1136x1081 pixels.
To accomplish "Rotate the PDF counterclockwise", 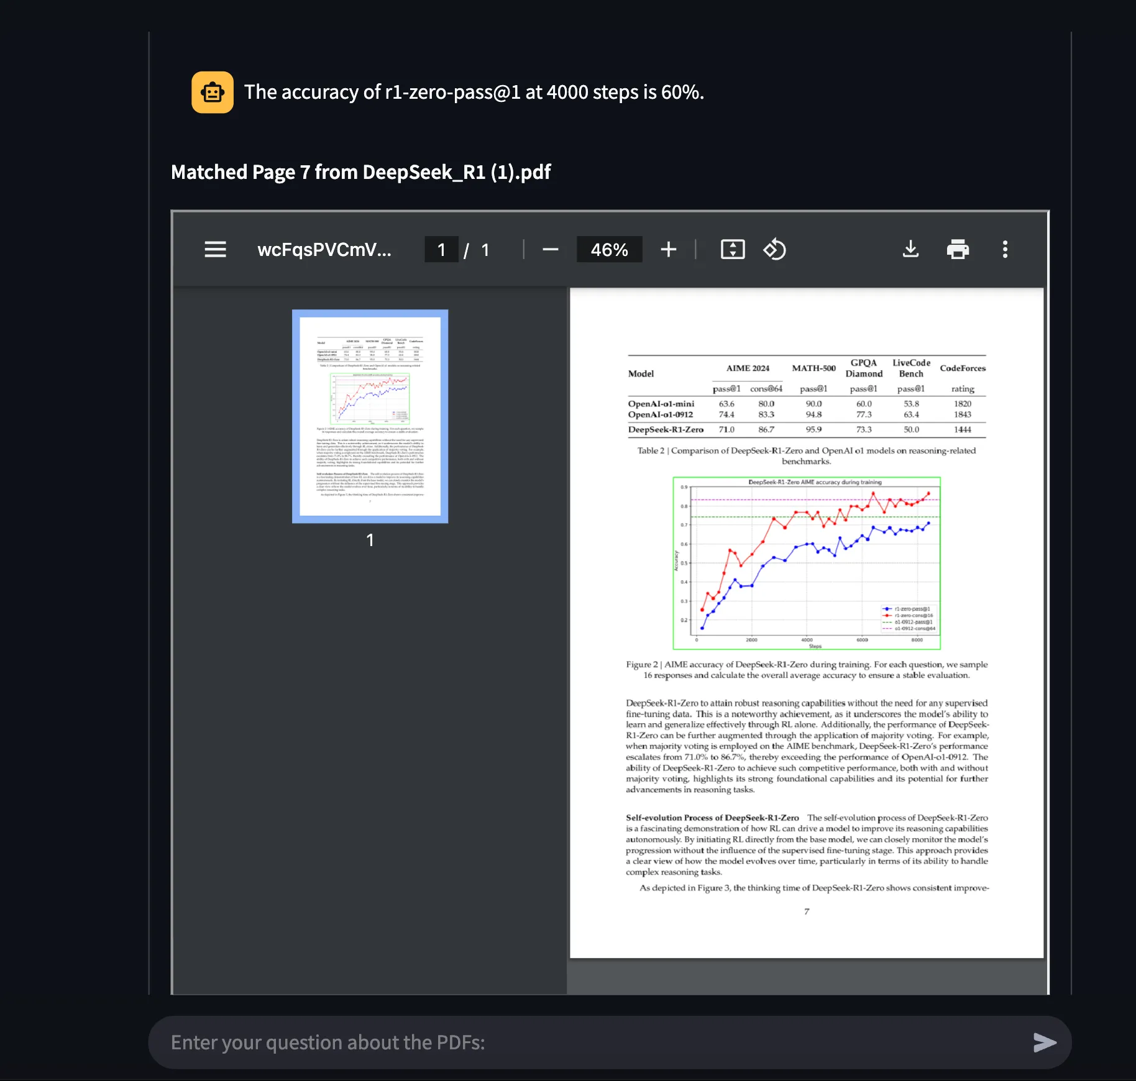I will [774, 250].
